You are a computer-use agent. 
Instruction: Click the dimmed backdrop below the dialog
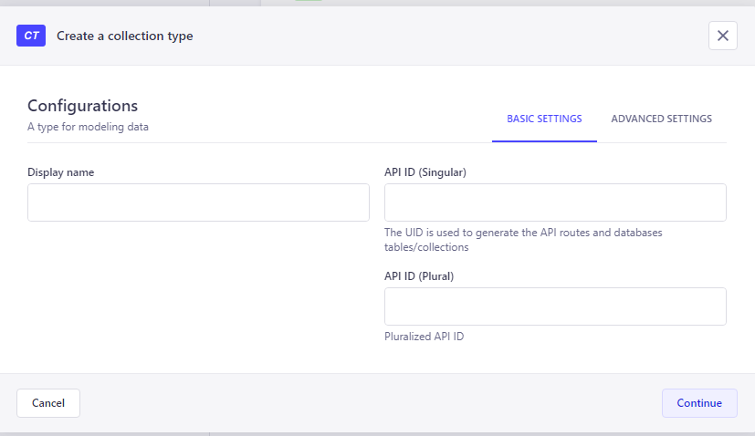(378, 434)
